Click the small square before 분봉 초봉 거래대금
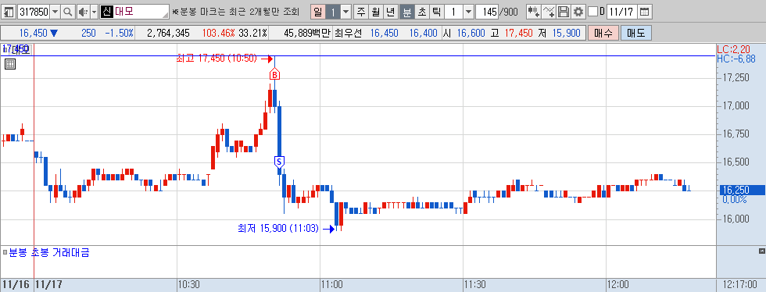Viewport: 766px width, 292px height. [5, 253]
